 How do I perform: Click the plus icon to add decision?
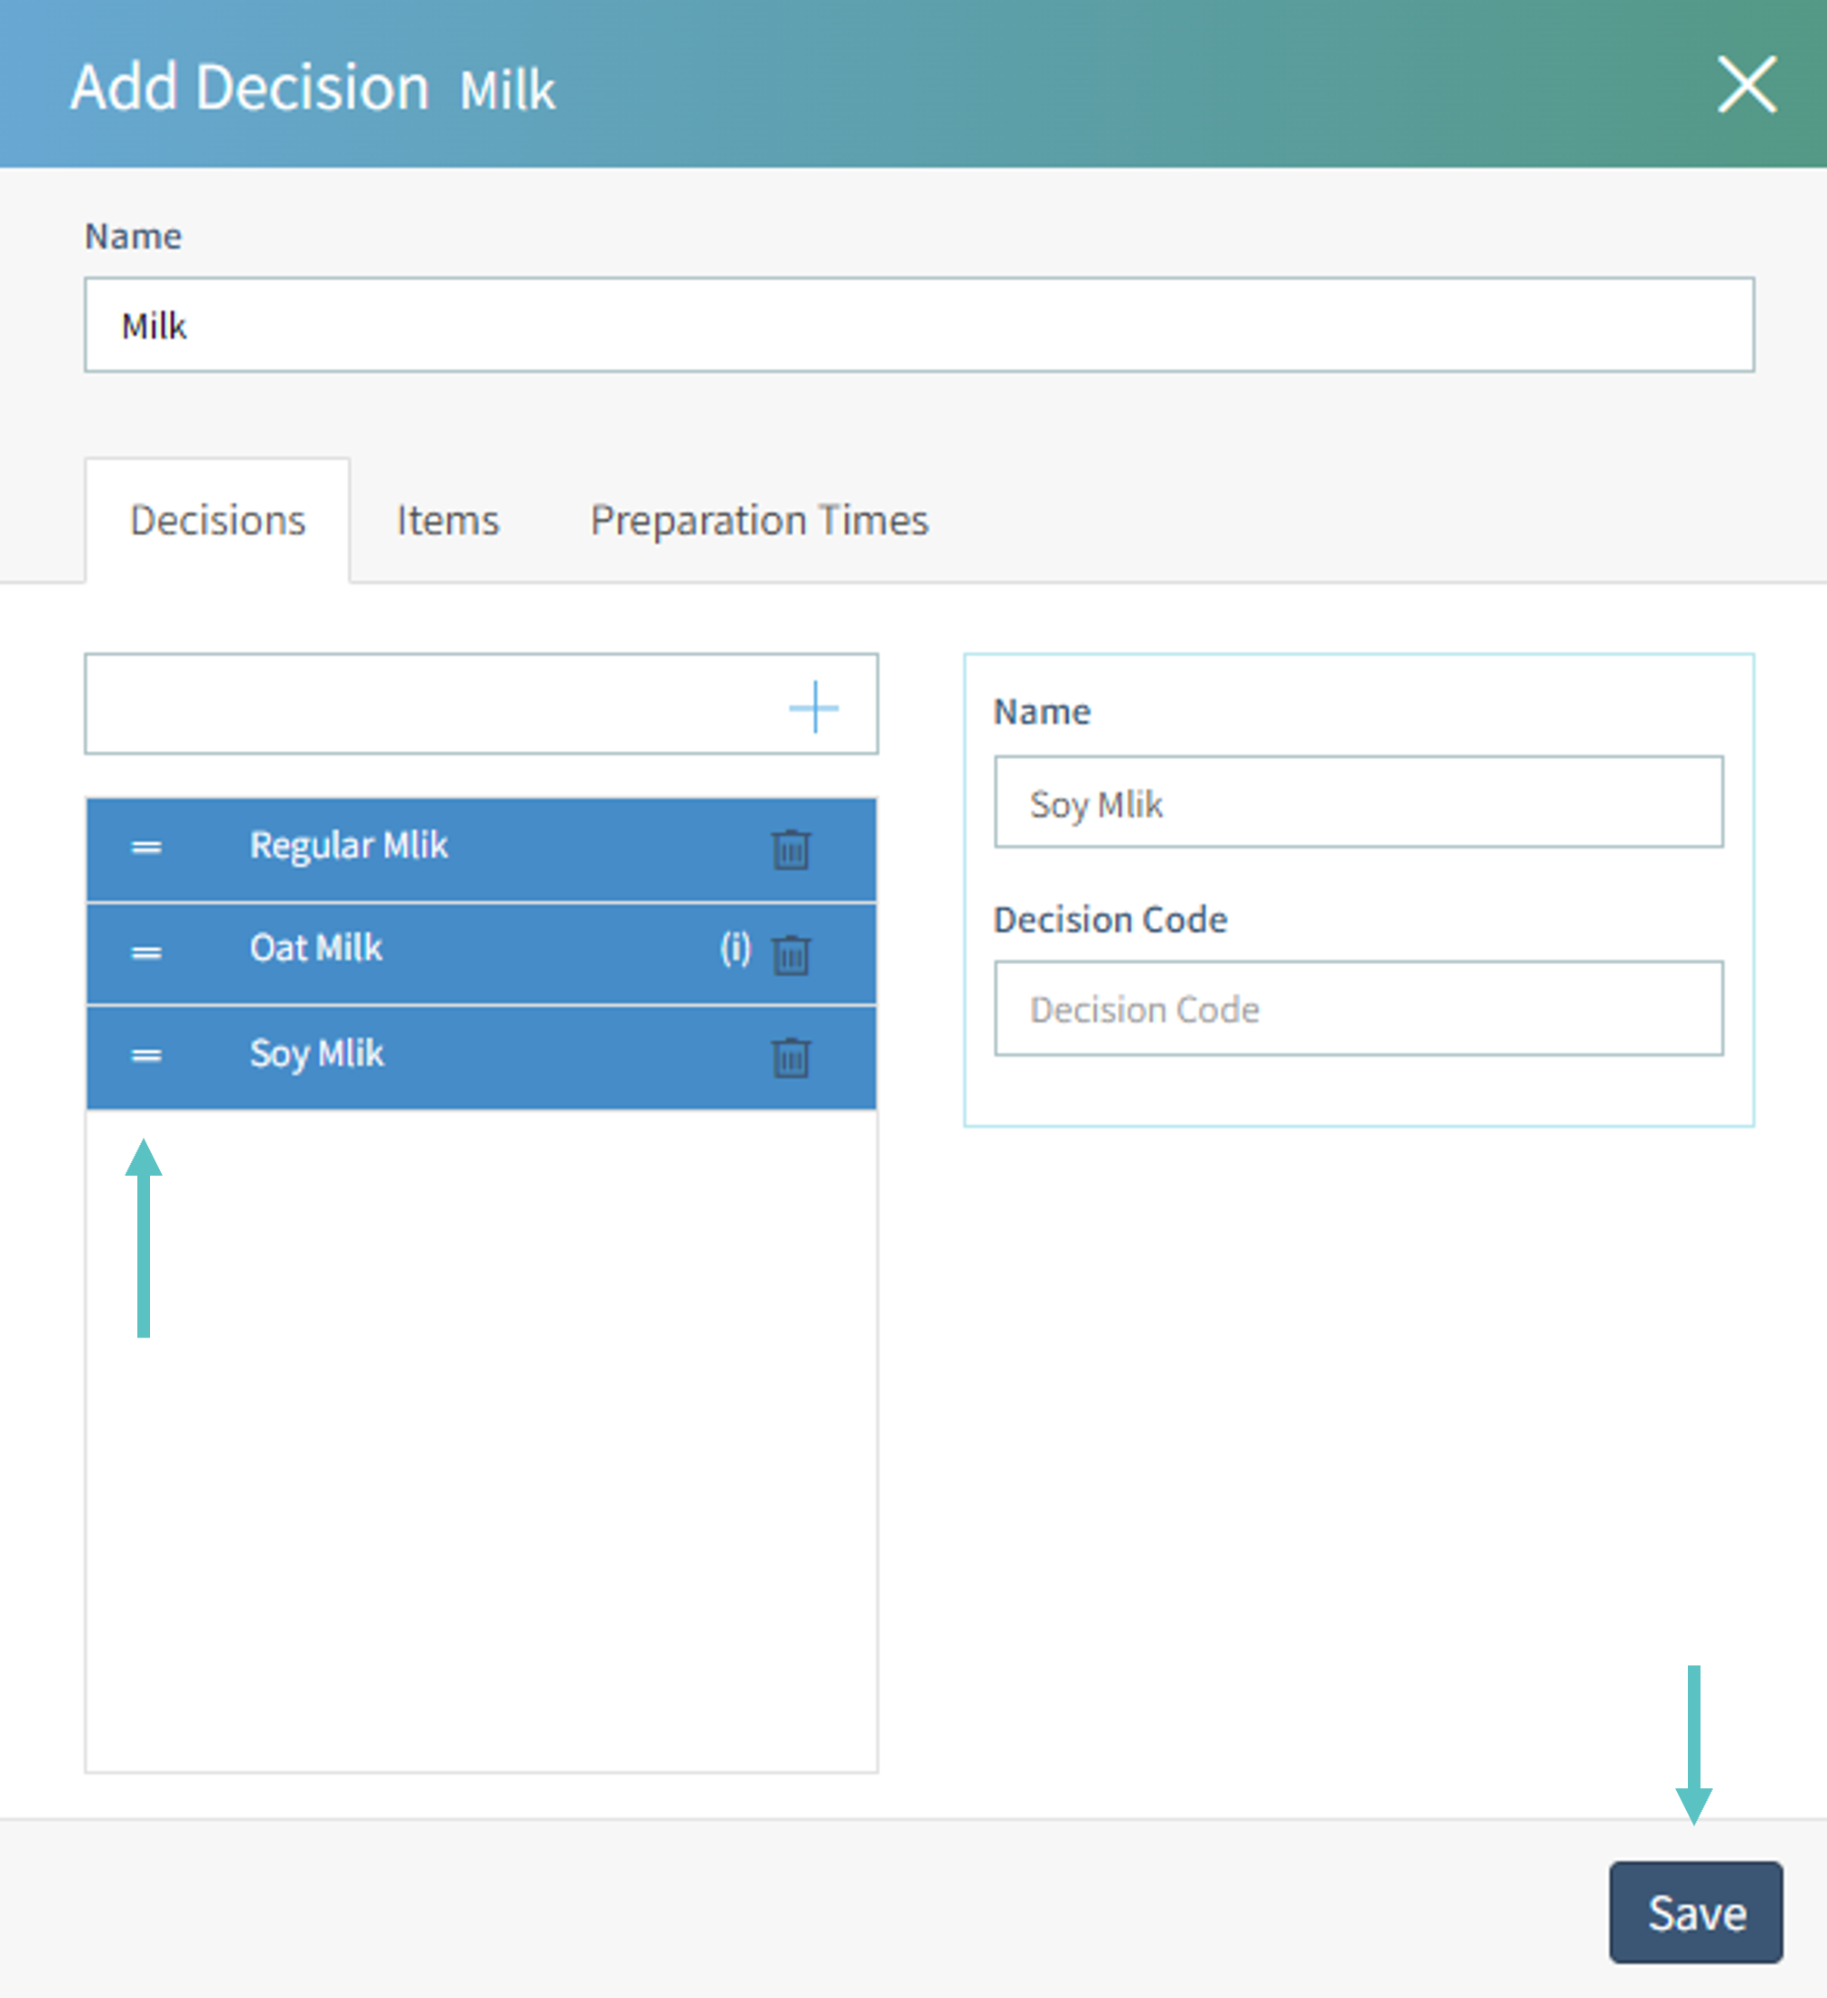pos(813,707)
